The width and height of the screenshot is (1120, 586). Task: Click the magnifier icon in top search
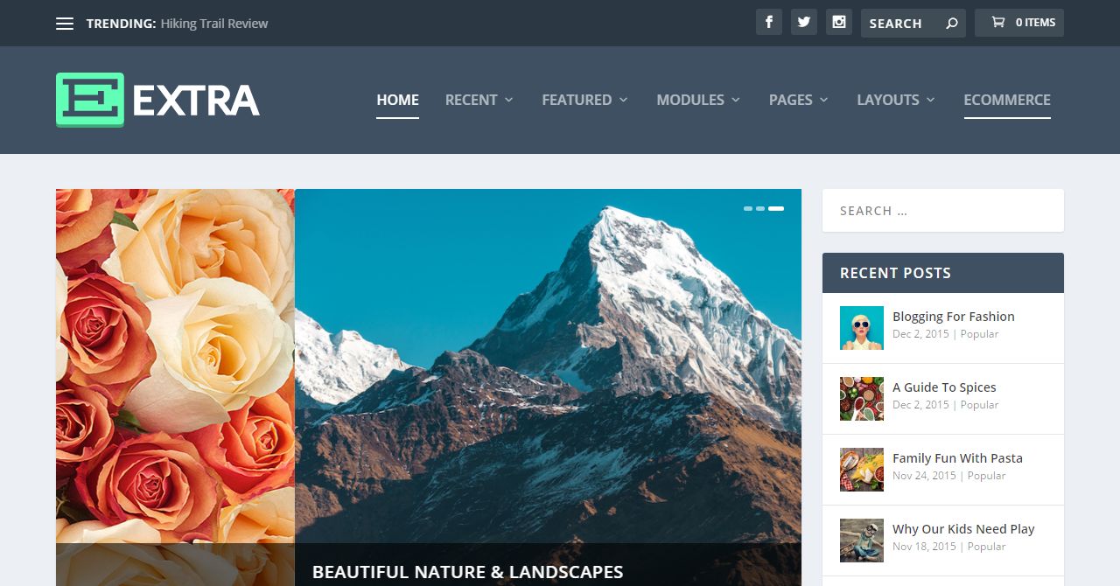tap(951, 24)
